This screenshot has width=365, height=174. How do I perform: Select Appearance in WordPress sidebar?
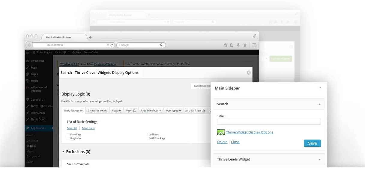(x=38, y=128)
